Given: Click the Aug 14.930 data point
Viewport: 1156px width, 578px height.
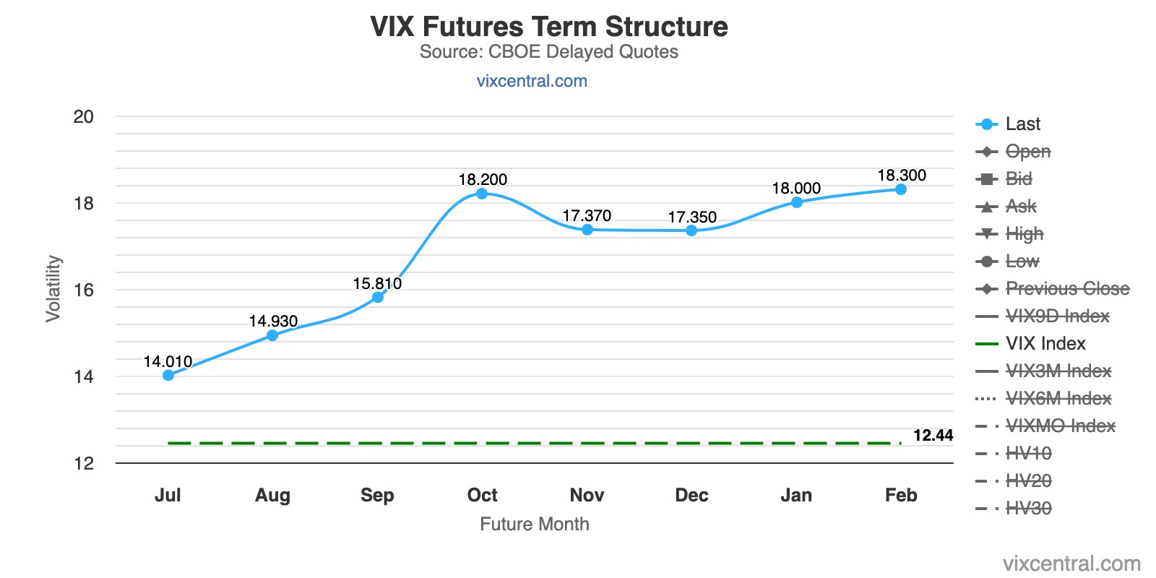Looking at the screenshot, I should click(272, 335).
